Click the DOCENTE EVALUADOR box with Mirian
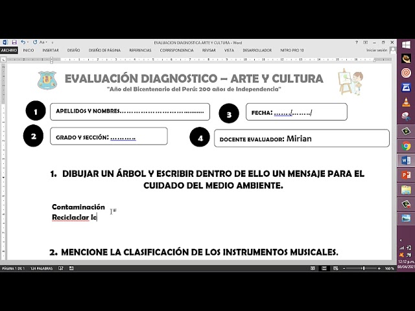The height and width of the screenshot is (311, 415). (x=302, y=138)
